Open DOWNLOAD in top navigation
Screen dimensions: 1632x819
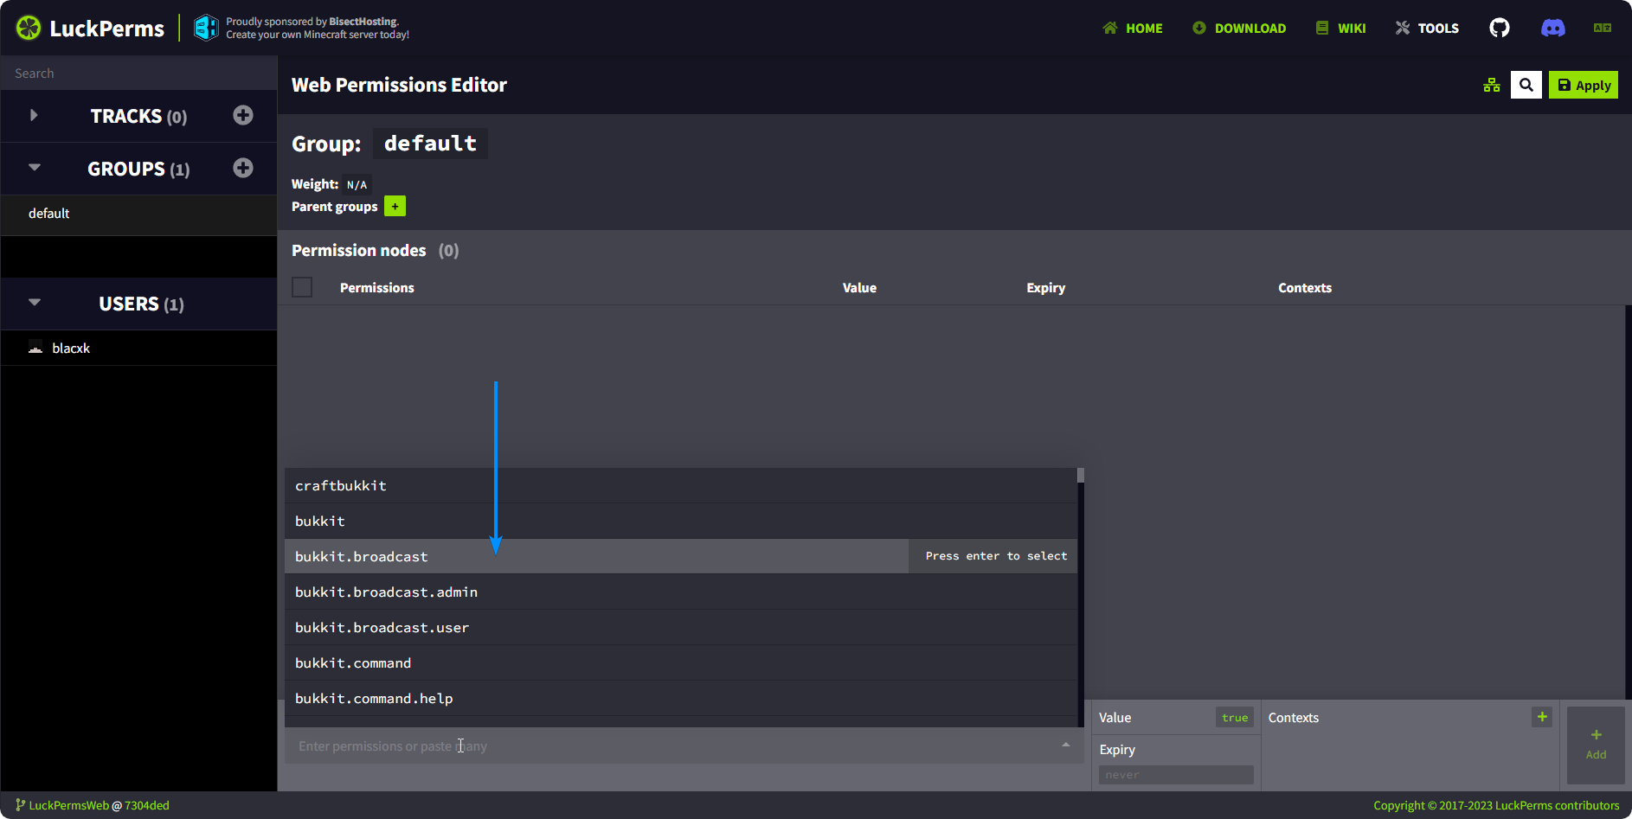pyautogui.click(x=1239, y=29)
